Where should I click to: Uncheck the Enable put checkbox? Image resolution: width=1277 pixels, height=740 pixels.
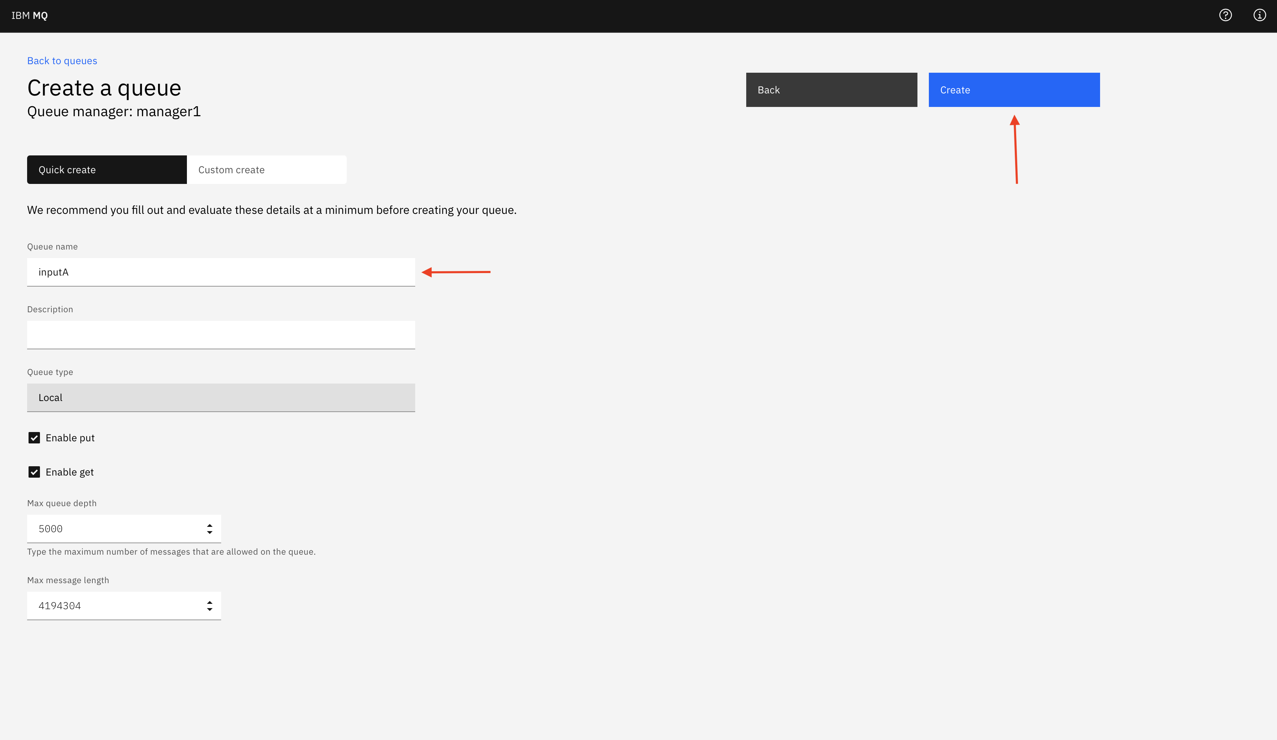click(34, 438)
